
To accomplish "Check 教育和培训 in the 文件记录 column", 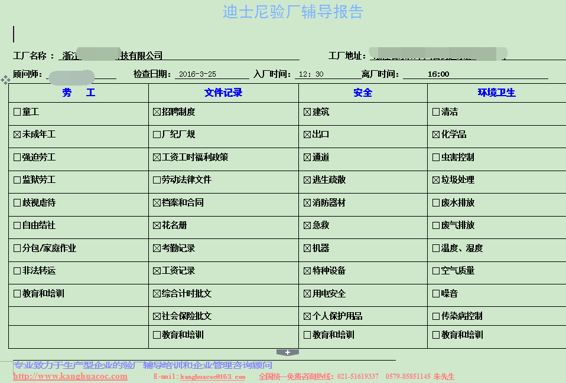I will point(157,335).
